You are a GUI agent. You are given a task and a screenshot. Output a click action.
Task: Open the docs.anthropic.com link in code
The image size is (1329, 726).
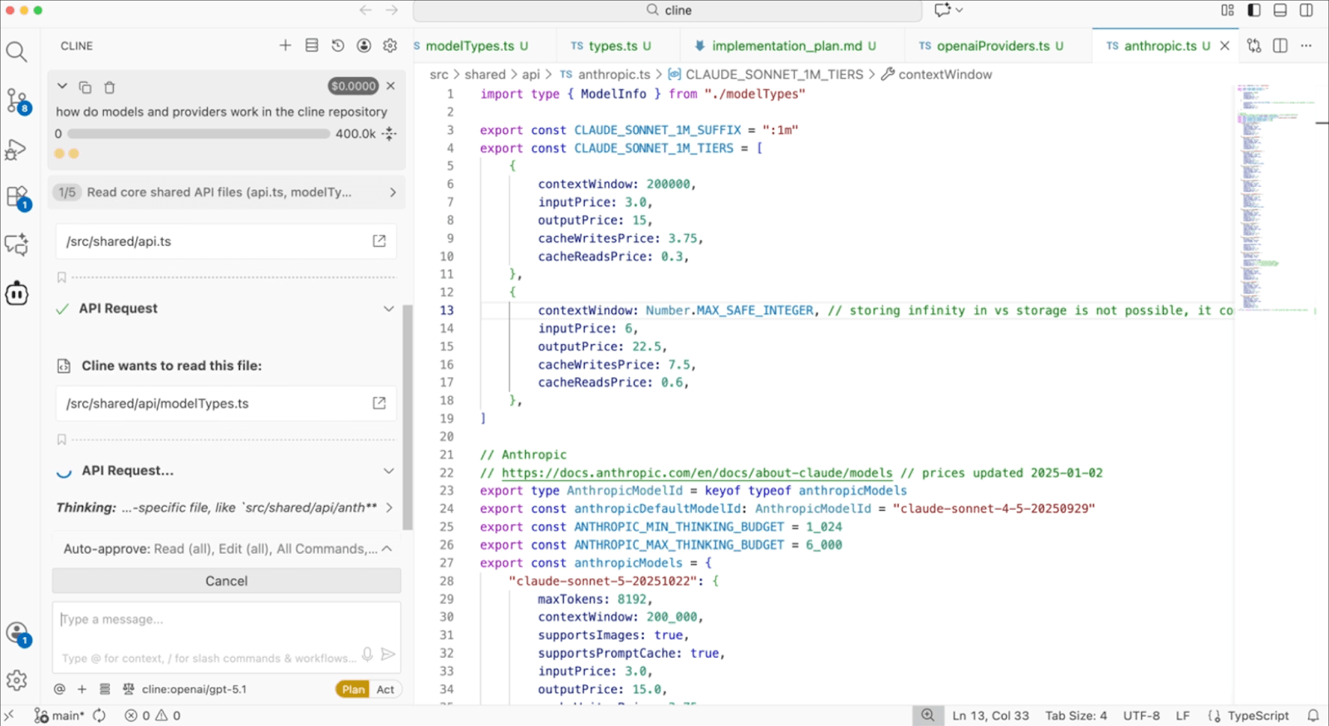(x=696, y=473)
